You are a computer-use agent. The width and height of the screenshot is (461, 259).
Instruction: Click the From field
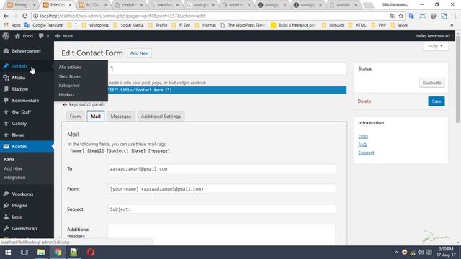pos(222,188)
